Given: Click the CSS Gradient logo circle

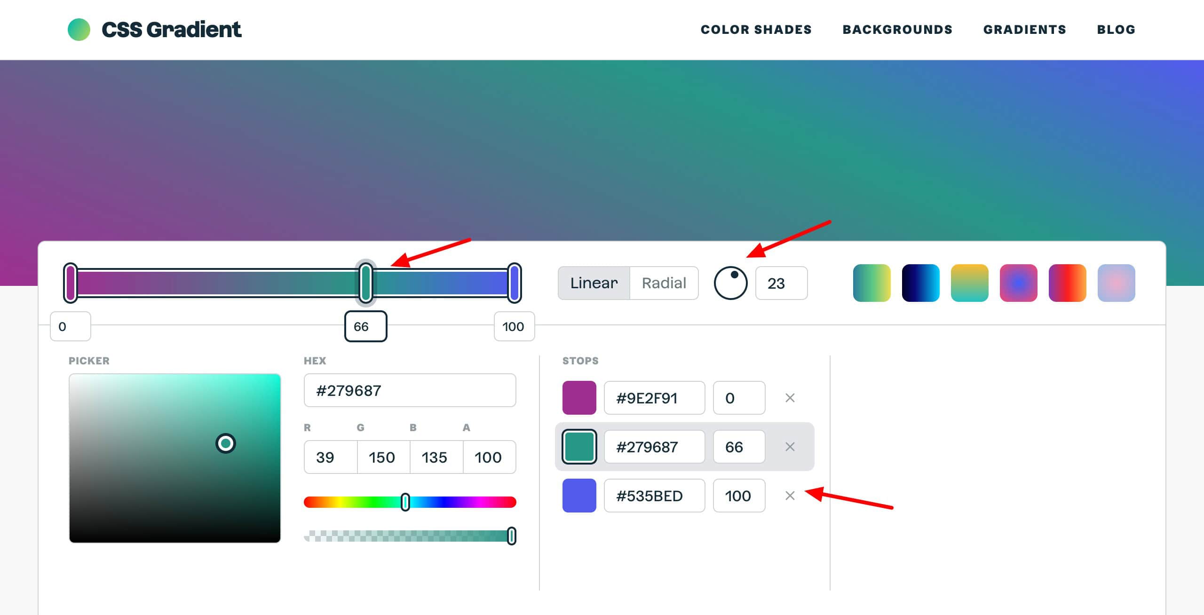Looking at the screenshot, I should pos(79,30).
